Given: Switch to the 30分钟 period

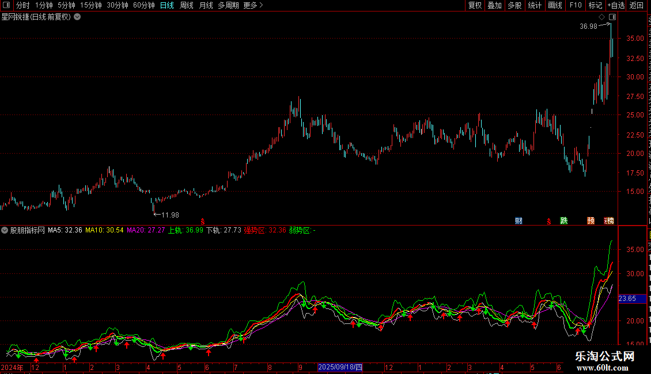Looking at the screenshot, I should [x=118, y=5].
